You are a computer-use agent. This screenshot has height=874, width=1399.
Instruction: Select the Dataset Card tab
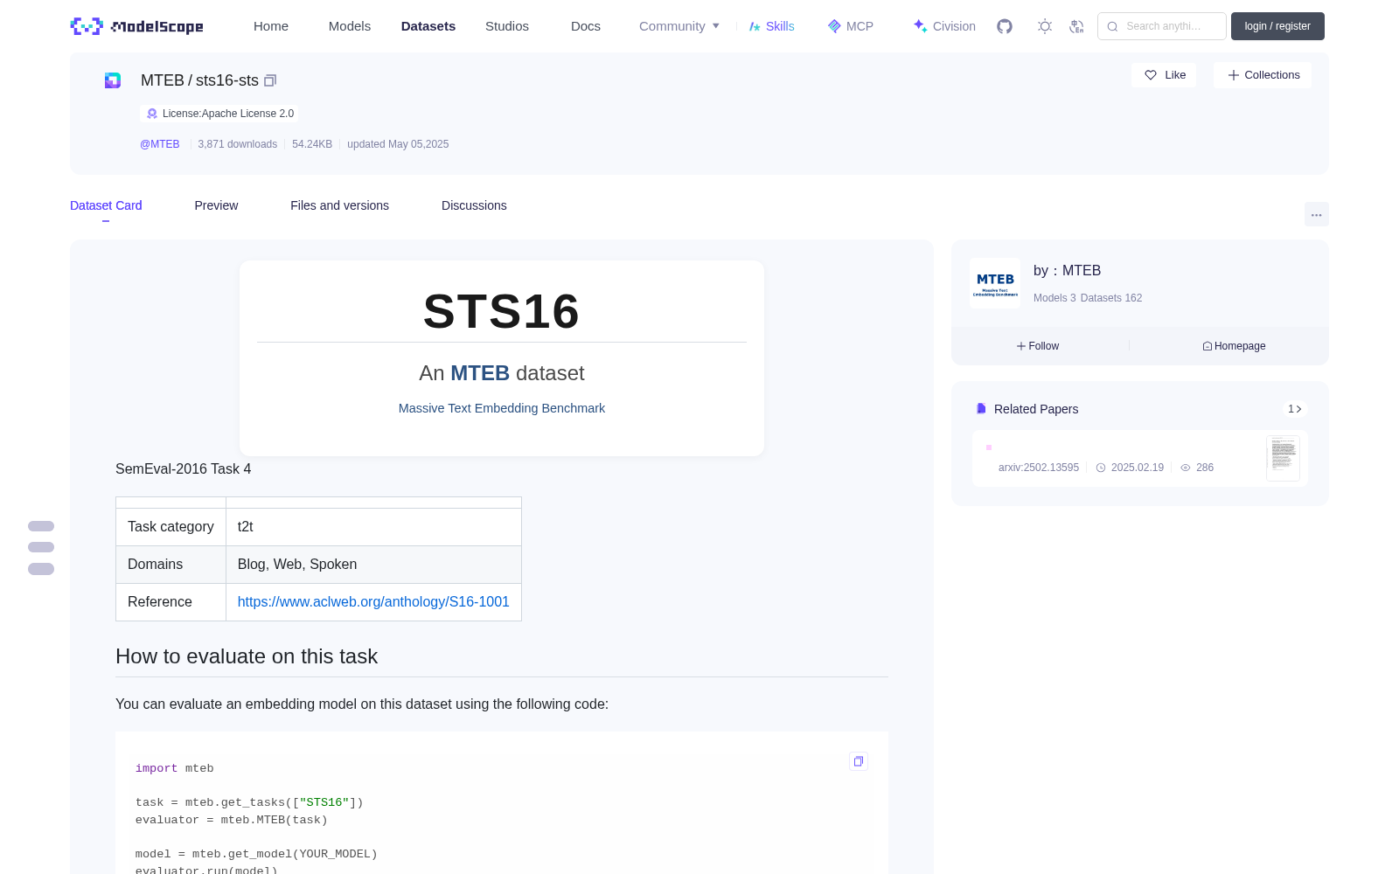tap(106, 205)
